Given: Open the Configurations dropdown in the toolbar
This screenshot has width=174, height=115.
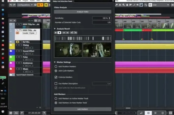Looking at the screenshot, I should point(24,5).
